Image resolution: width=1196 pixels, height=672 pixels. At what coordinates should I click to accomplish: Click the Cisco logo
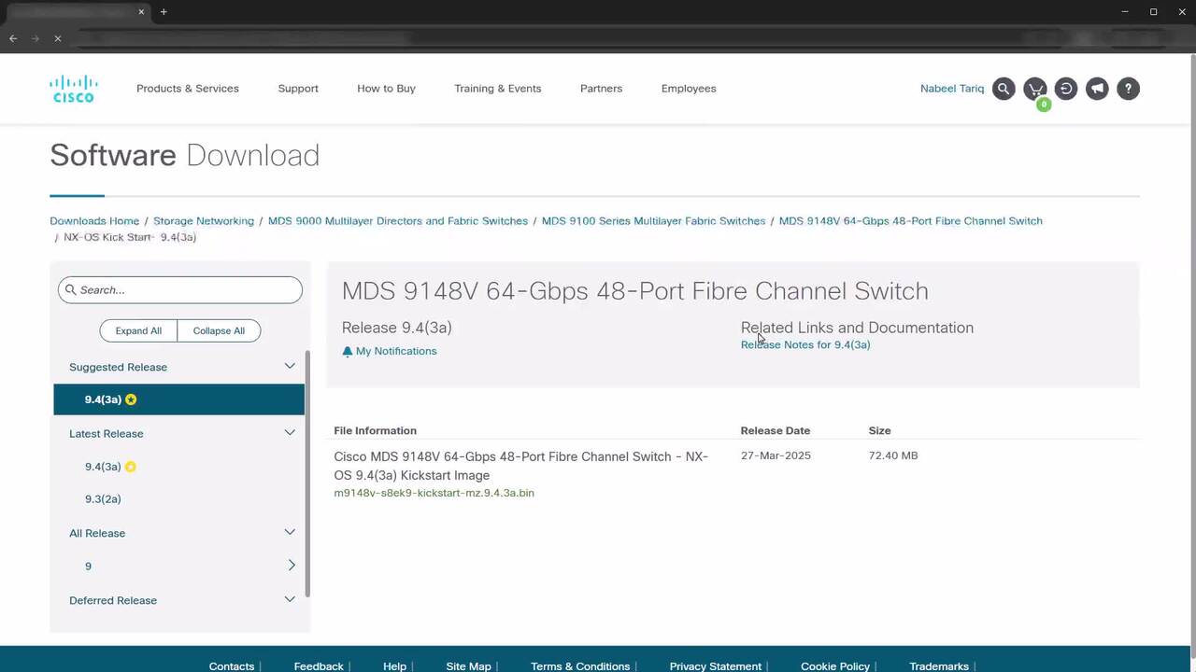(x=73, y=89)
